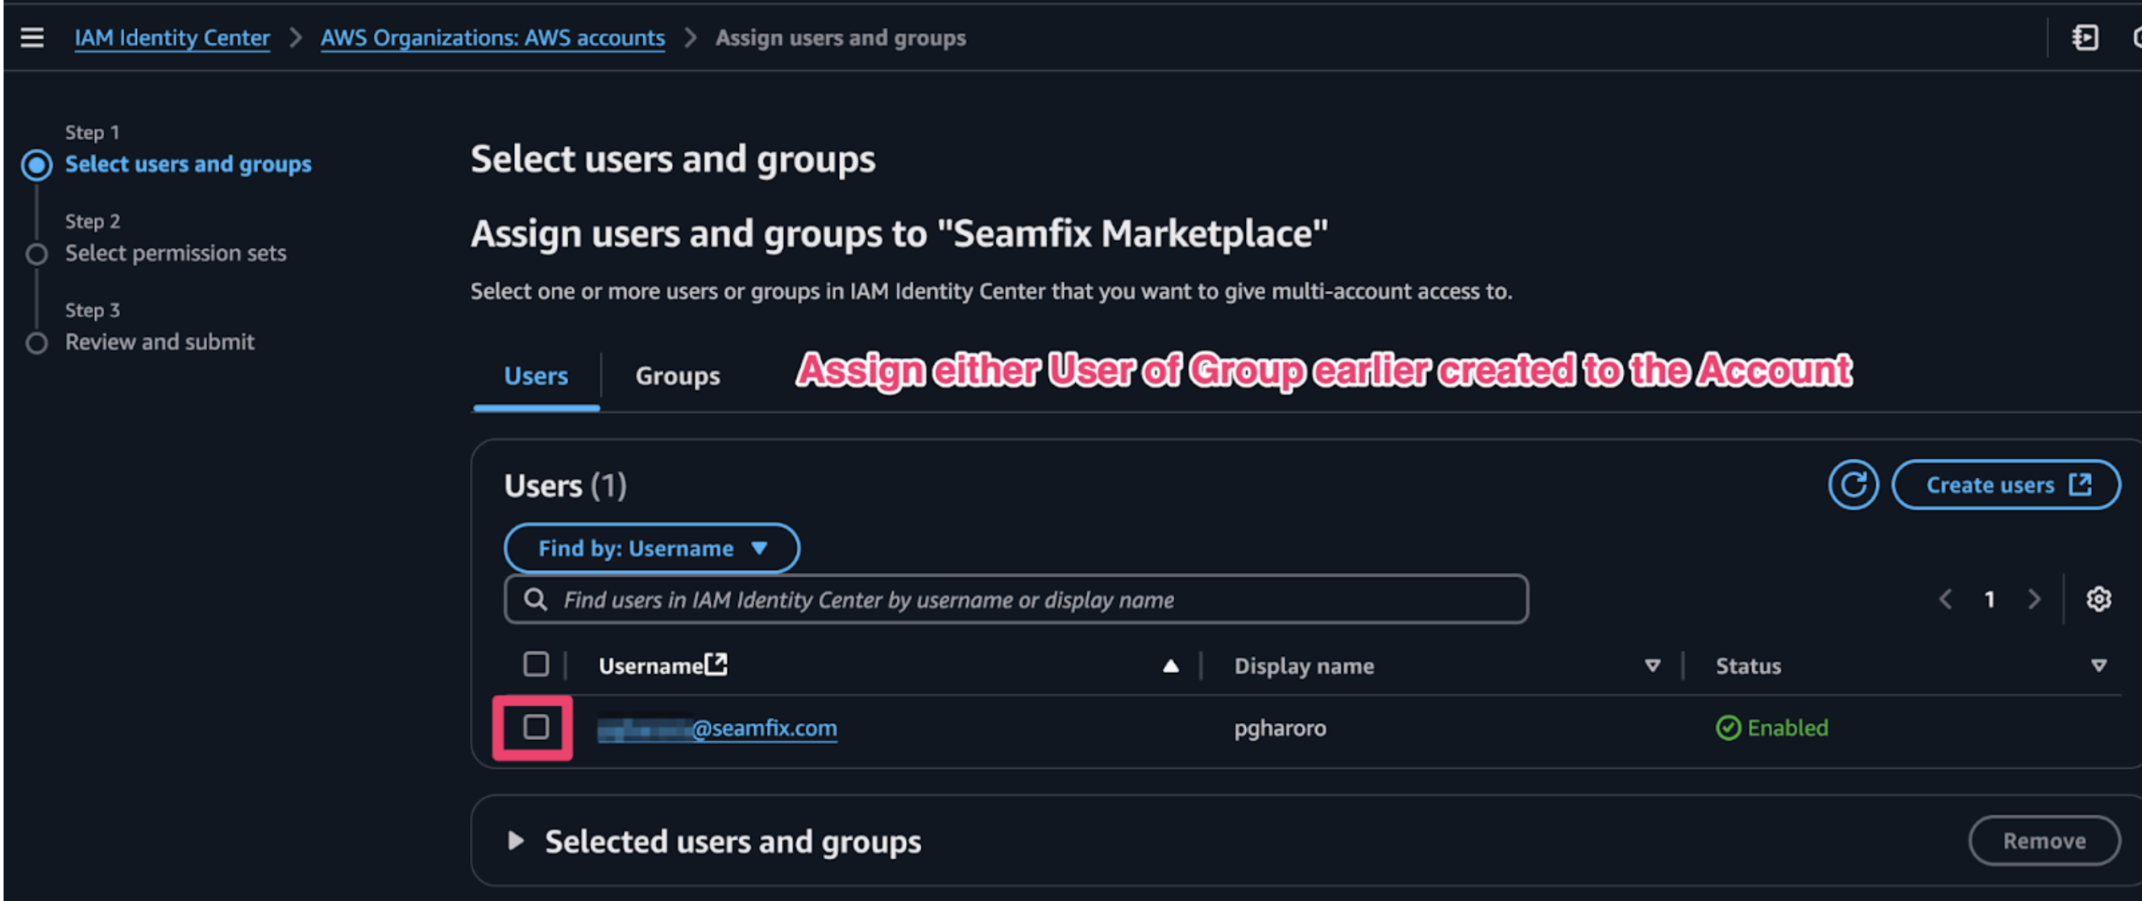The image size is (2142, 901).
Task: Click the Find users search field
Action: coord(1015,600)
